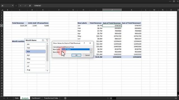
Task: Select Apr in the Month Name slicer
Action: pyautogui.click(x=36, y=55)
